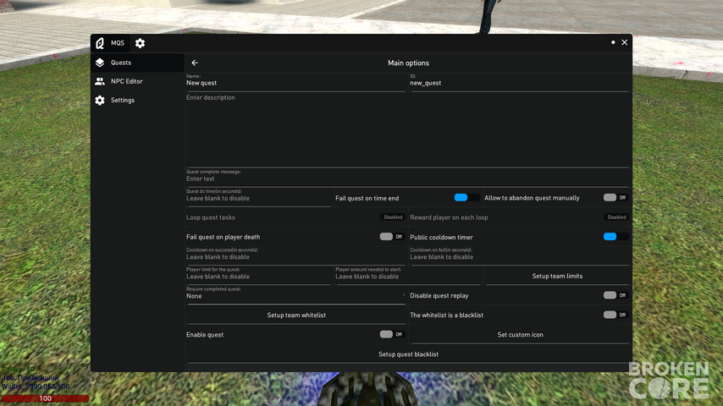Click the MQS title text

point(118,43)
